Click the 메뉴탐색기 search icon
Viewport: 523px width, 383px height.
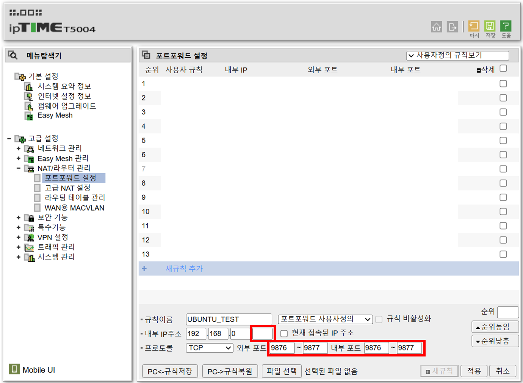(x=13, y=55)
